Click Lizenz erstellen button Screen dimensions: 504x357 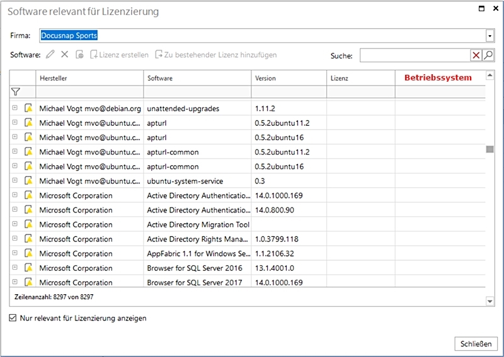coord(124,55)
